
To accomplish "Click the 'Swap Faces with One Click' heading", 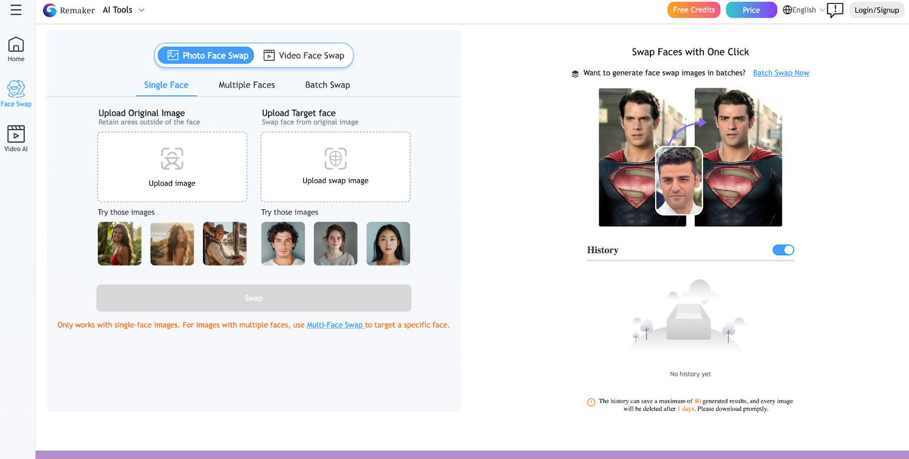I will (x=690, y=52).
